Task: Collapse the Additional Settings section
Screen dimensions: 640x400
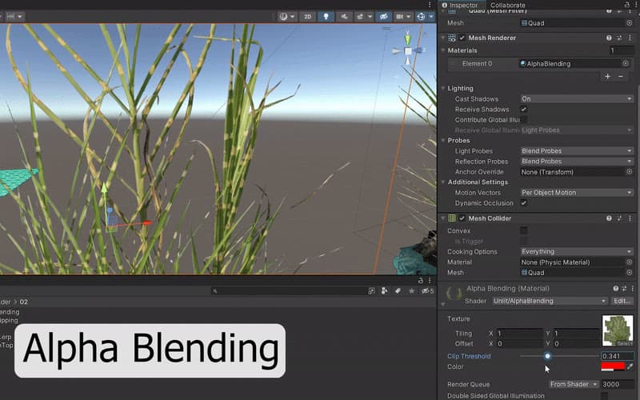Action: coord(443,182)
